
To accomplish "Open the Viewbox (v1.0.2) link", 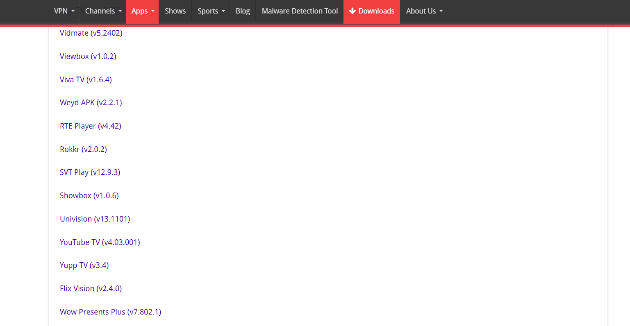I will [x=88, y=56].
